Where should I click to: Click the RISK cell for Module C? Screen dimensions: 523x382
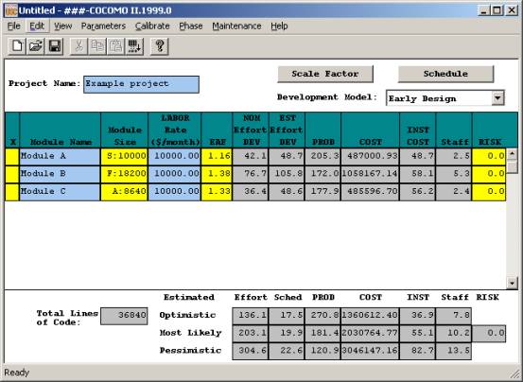tap(489, 192)
